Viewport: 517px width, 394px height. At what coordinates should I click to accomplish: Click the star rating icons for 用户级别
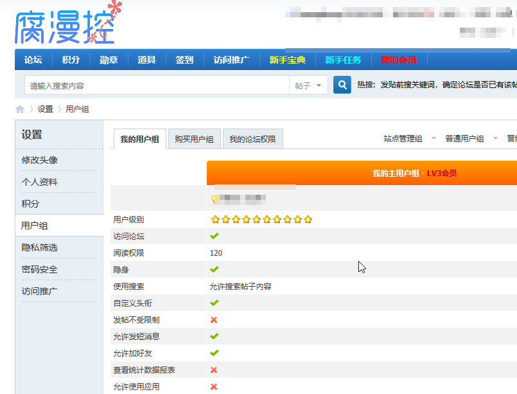pos(261,219)
